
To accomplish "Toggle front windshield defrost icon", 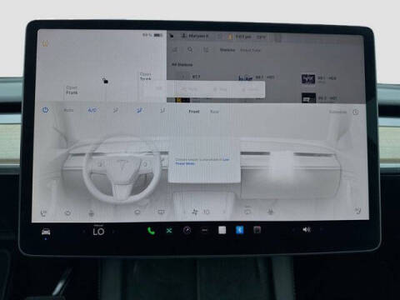I will pos(137,212).
